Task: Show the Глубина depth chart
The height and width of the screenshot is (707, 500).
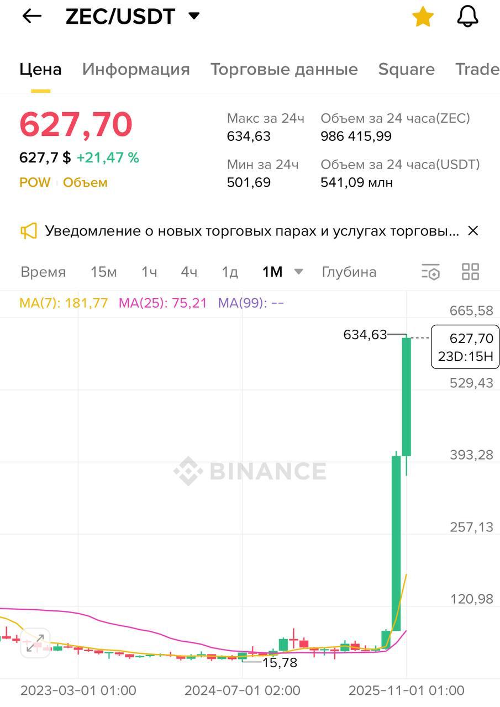Action: [x=349, y=272]
